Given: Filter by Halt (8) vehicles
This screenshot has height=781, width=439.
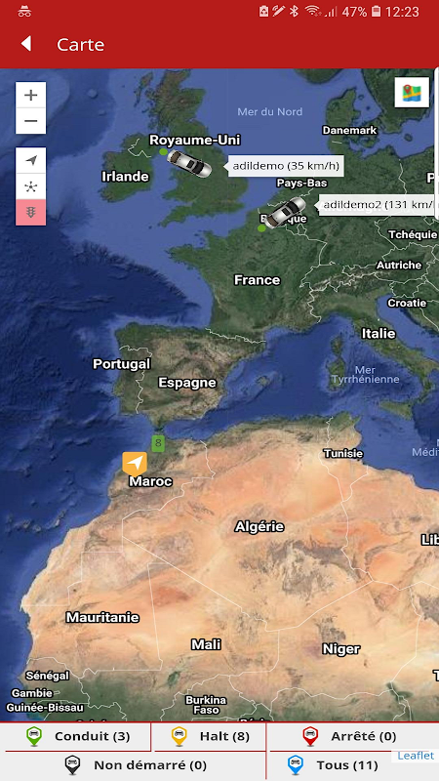Looking at the screenshot, I should tap(210, 736).
